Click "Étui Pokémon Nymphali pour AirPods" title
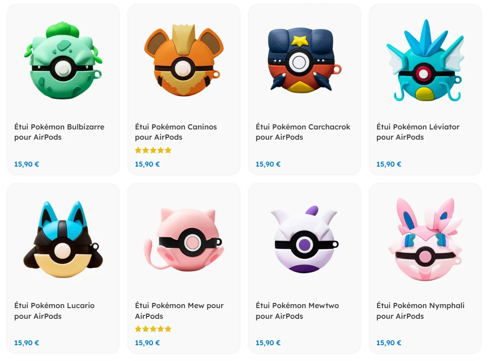489x361 pixels. click(420, 311)
